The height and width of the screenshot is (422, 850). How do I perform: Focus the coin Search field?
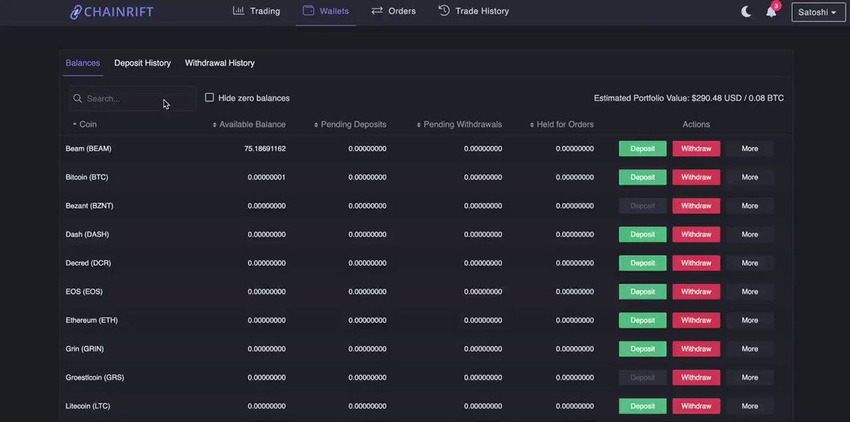[x=132, y=98]
